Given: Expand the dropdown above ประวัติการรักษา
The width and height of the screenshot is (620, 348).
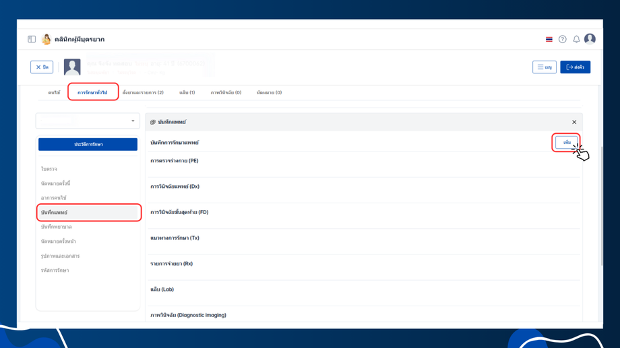Looking at the screenshot, I should (88, 121).
